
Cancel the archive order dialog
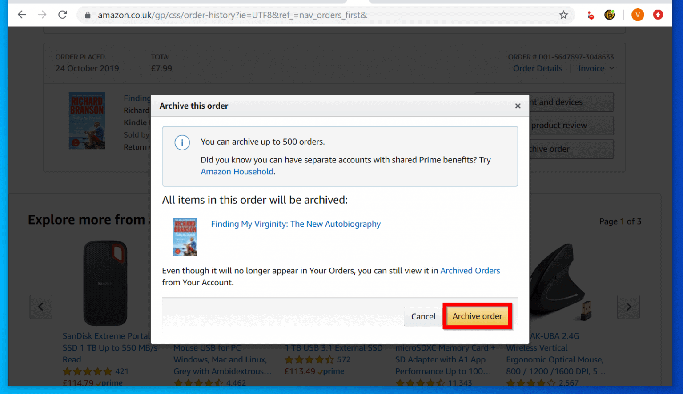423,316
